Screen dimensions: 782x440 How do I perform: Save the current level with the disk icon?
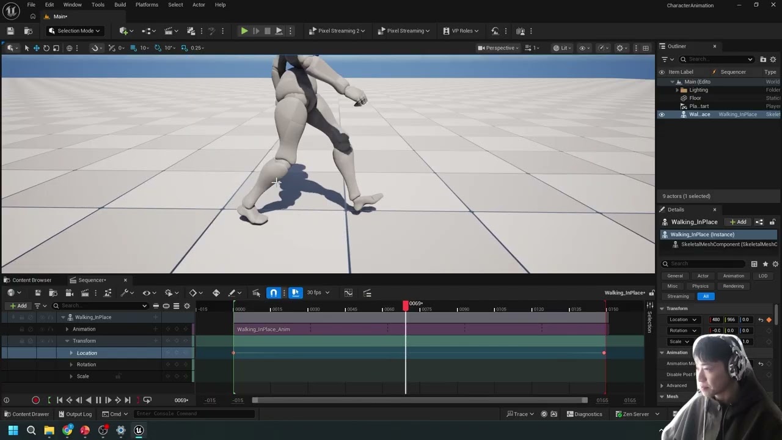point(10,31)
